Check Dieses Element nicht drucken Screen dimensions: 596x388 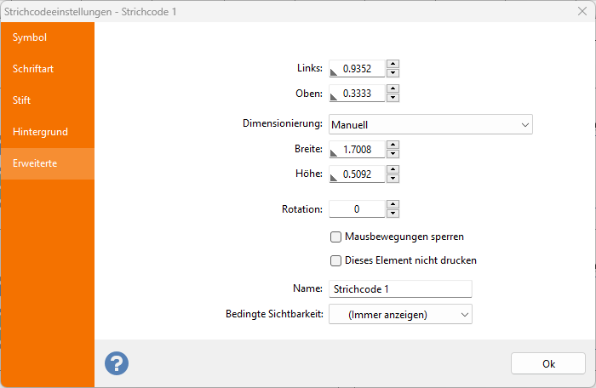point(335,261)
